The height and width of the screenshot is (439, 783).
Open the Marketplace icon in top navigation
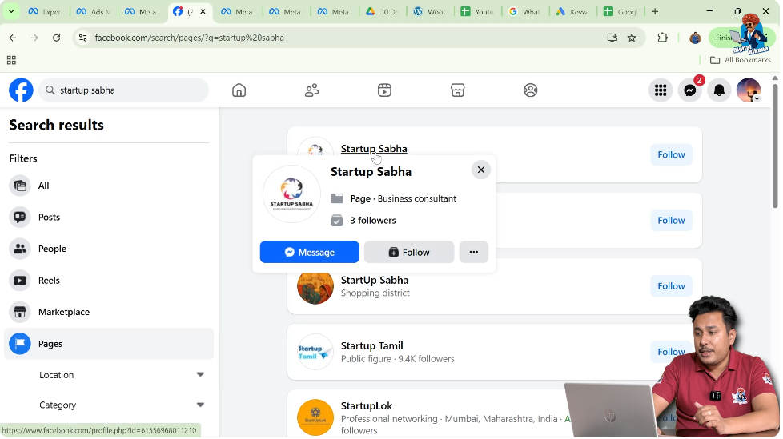coord(457,90)
